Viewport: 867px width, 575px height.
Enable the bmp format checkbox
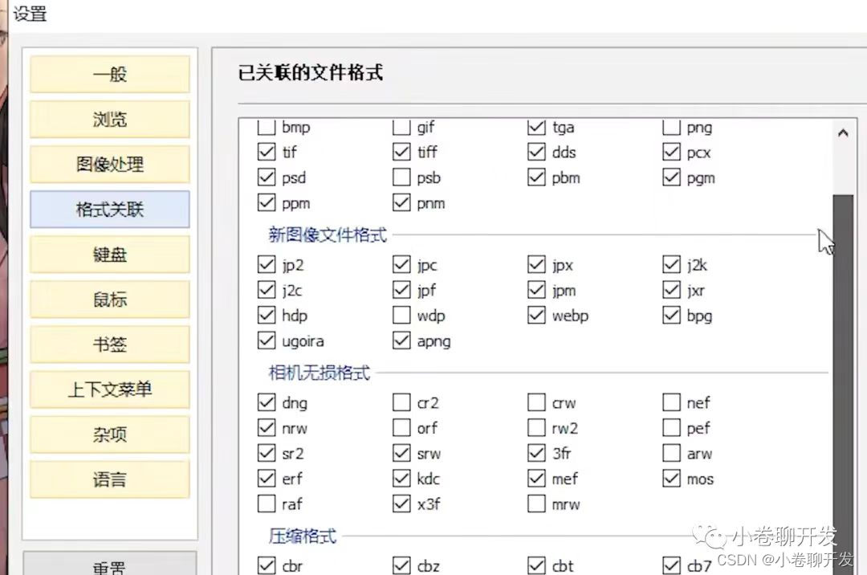[x=267, y=127]
